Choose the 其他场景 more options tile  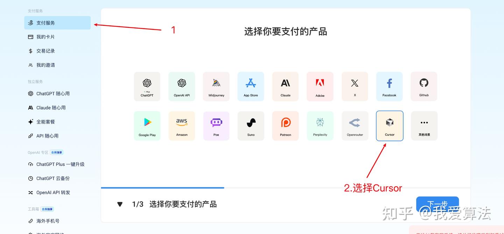click(x=424, y=126)
